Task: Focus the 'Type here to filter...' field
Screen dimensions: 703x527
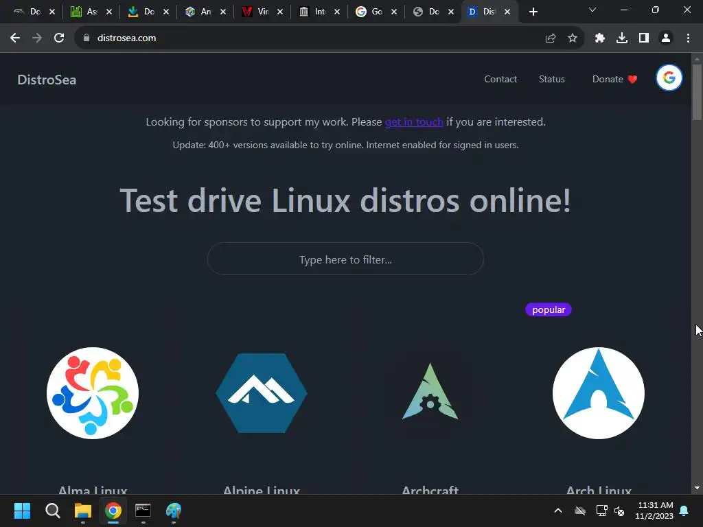Action: pos(345,259)
